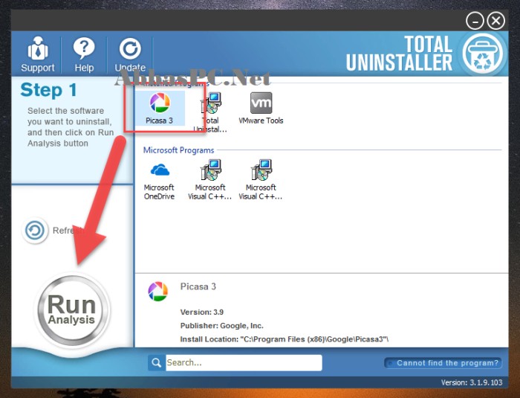The width and height of the screenshot is (520, 398).
Task: Click the Picasa 3 details panel icon
Action: pyautogui.click(x=157, y=292)
